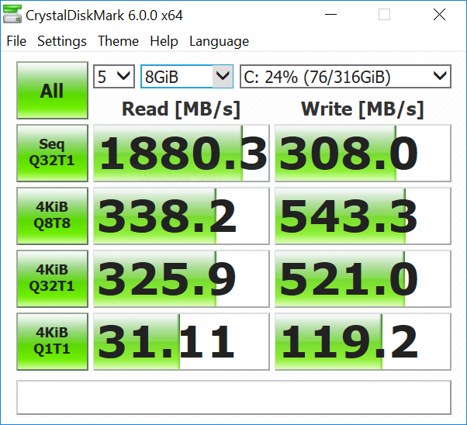The height and width of the screenshot is (425, 467).
Task: Click the 4KiB Q1T1 write result 119.2
Action: point(363,341)
